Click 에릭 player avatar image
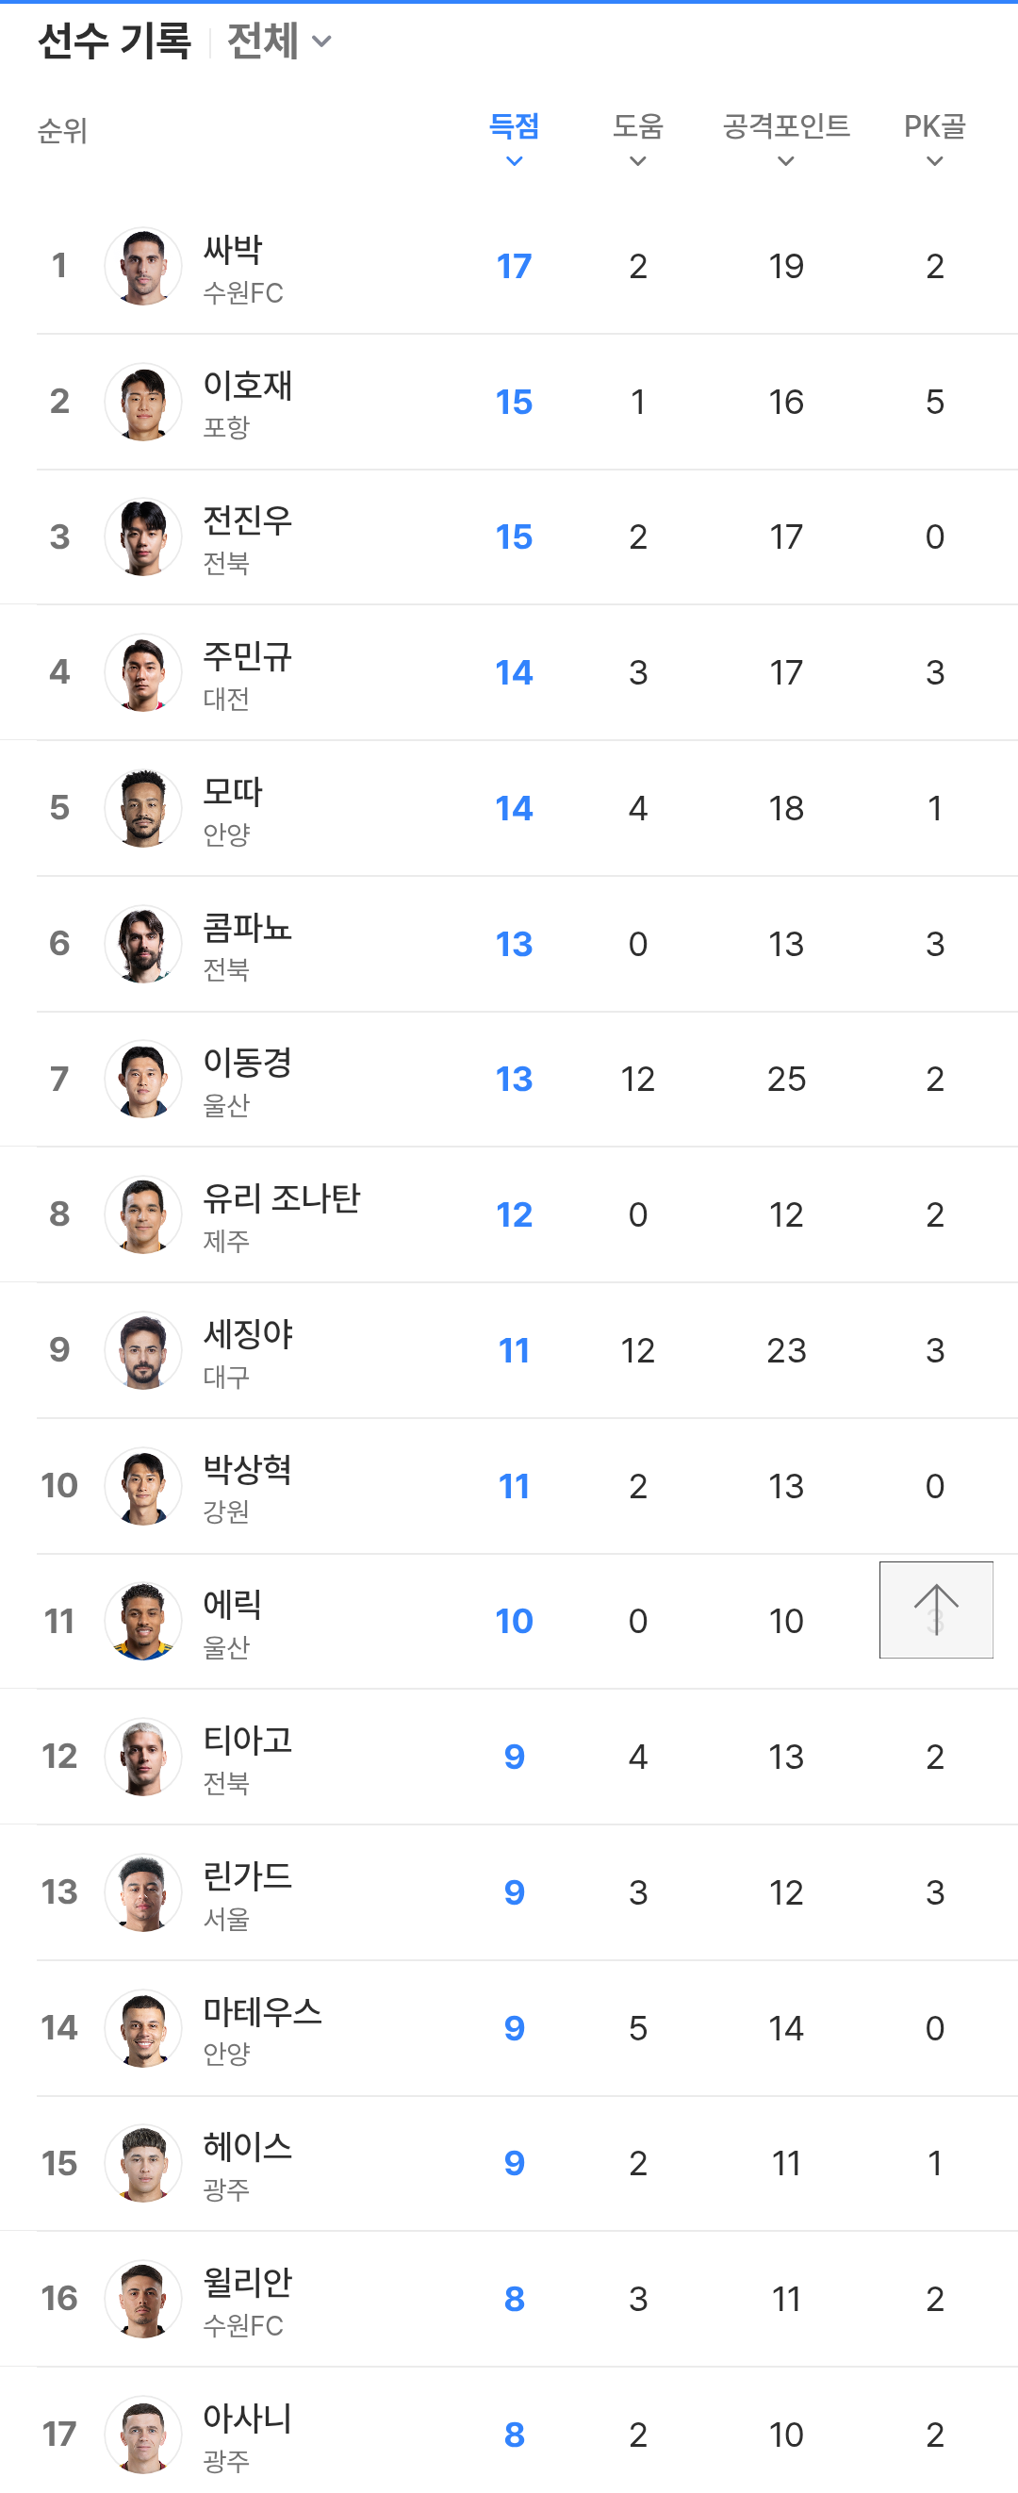Screen dimensions: 1018x2493 point(143,1621)
